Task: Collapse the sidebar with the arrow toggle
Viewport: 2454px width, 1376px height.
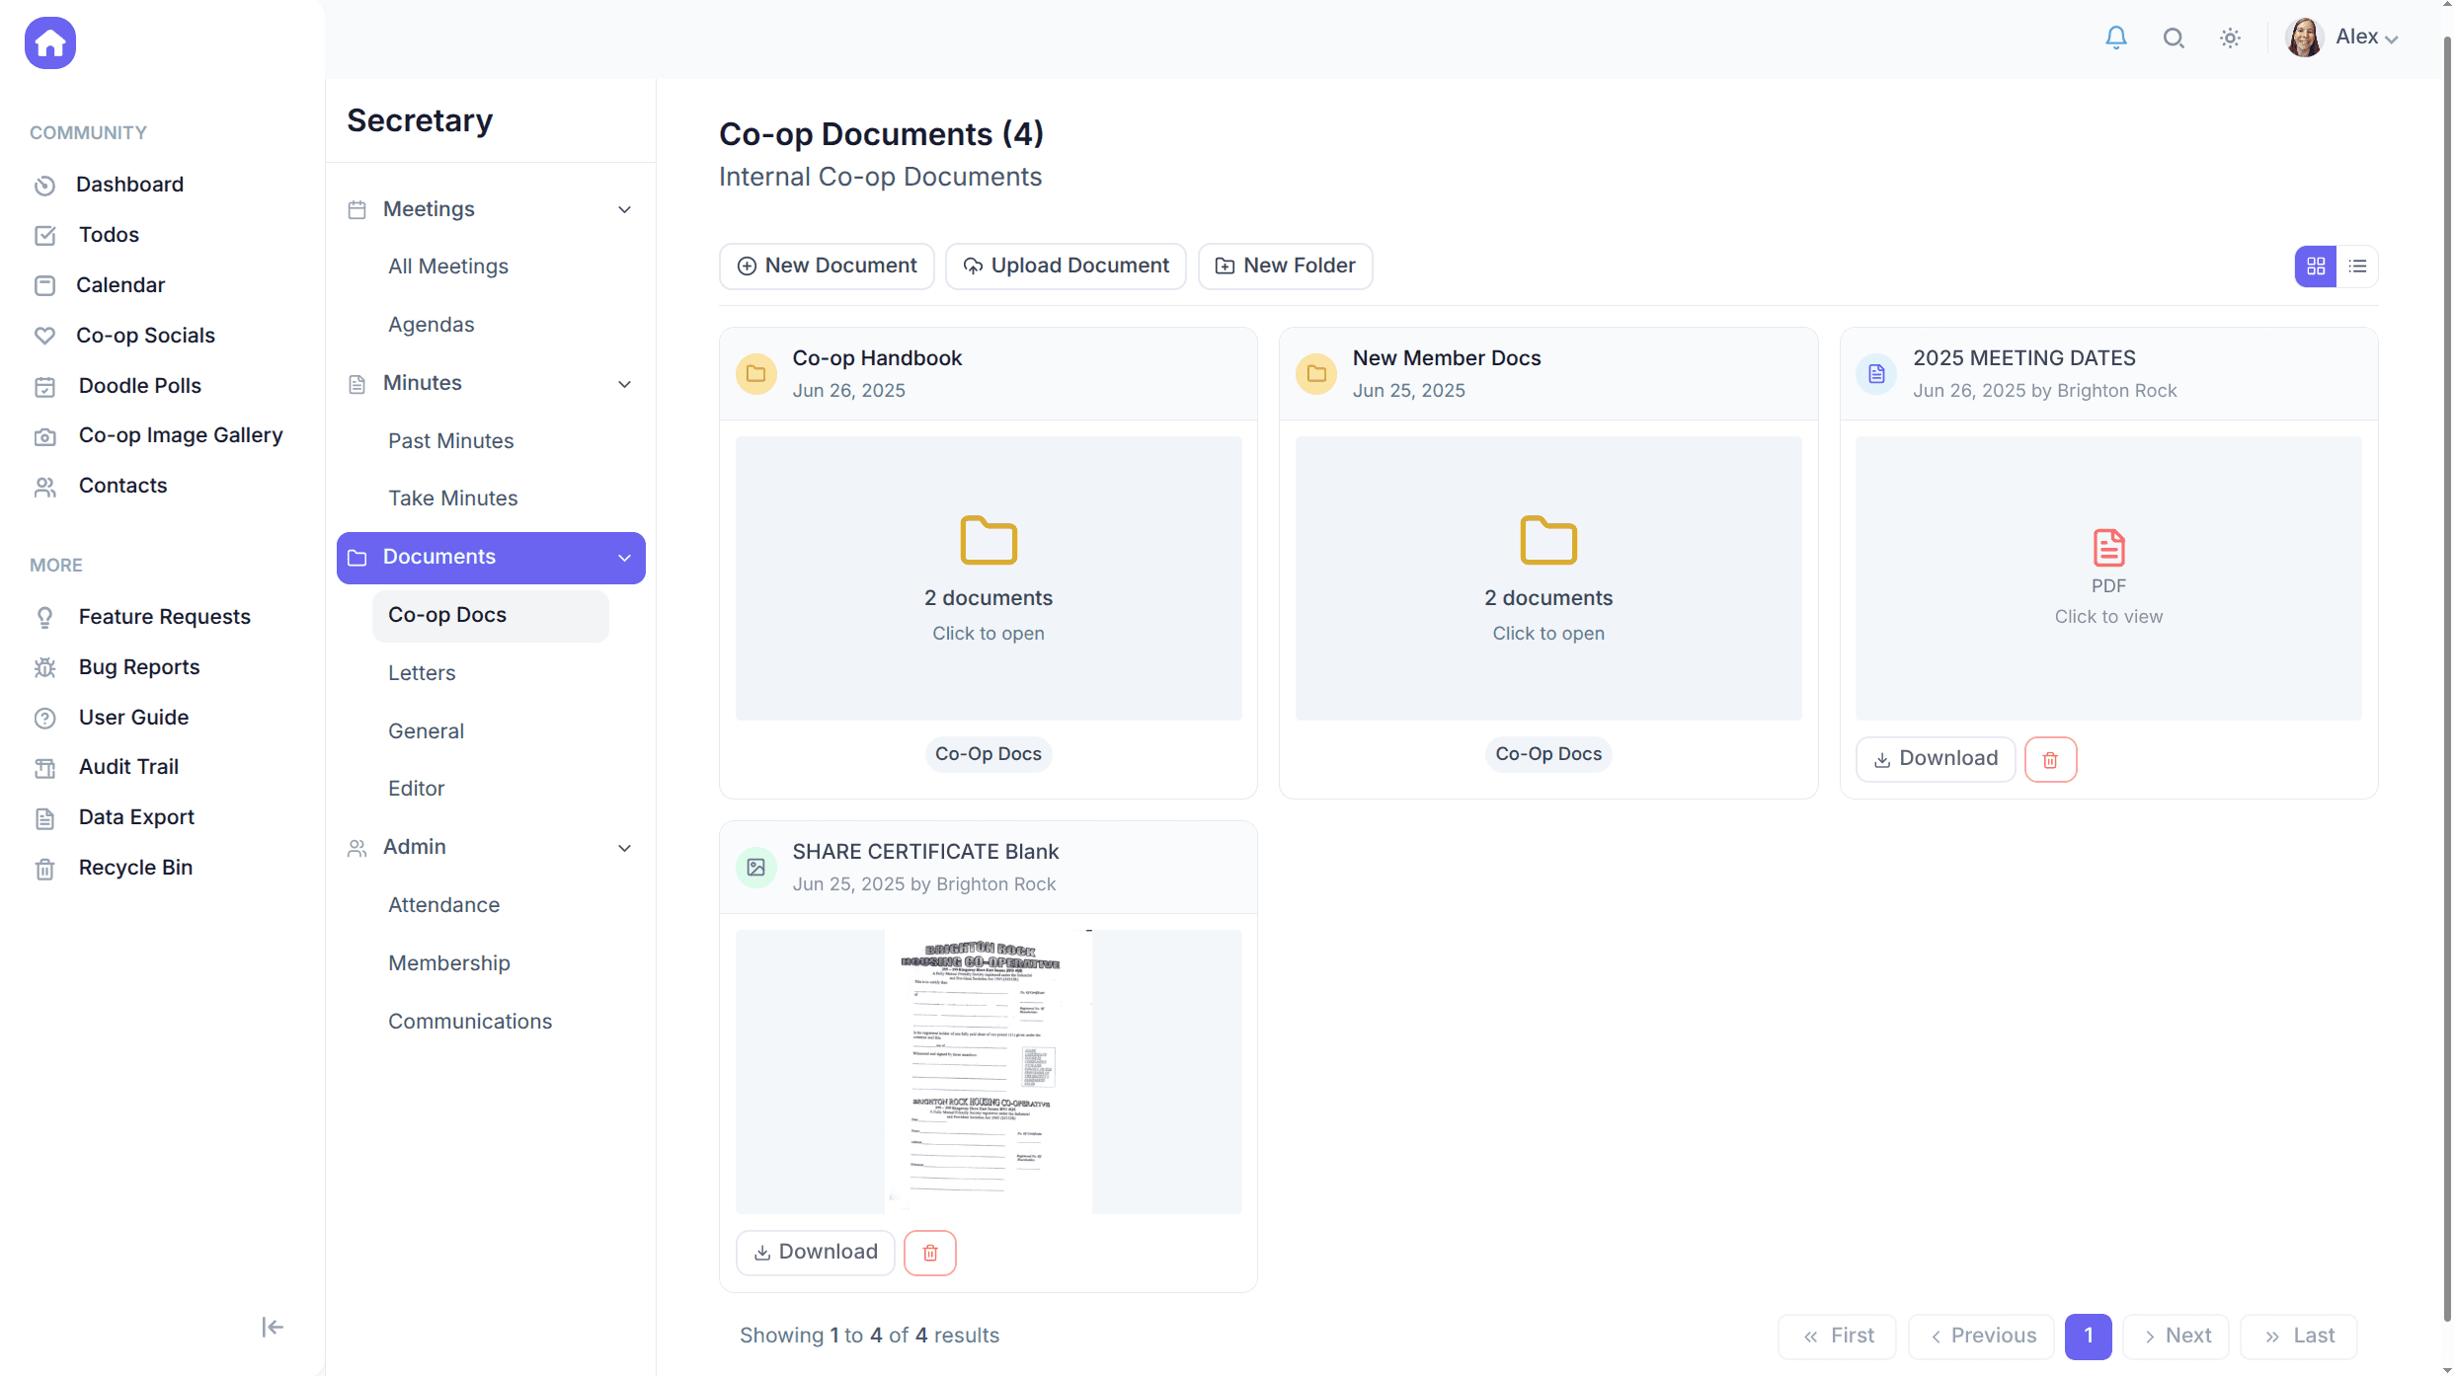Action: (271, 1327)
